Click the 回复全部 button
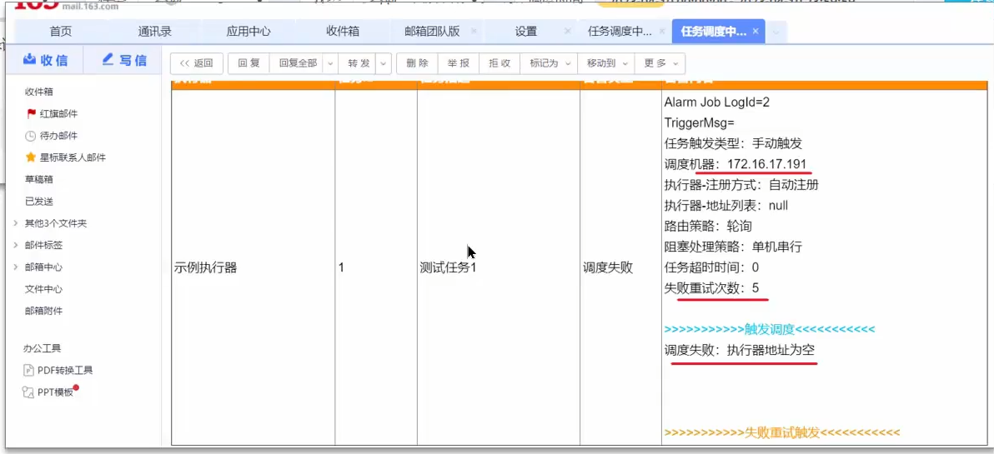Image resolution: width=994 pixels, height=454 pixels. (298, 63)
